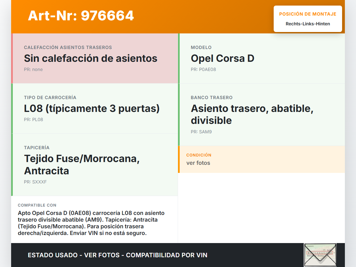The width and height of the screenshot is (356, 267).
Task: Click the article number 976664 heading
Action: tap(81, 16)
